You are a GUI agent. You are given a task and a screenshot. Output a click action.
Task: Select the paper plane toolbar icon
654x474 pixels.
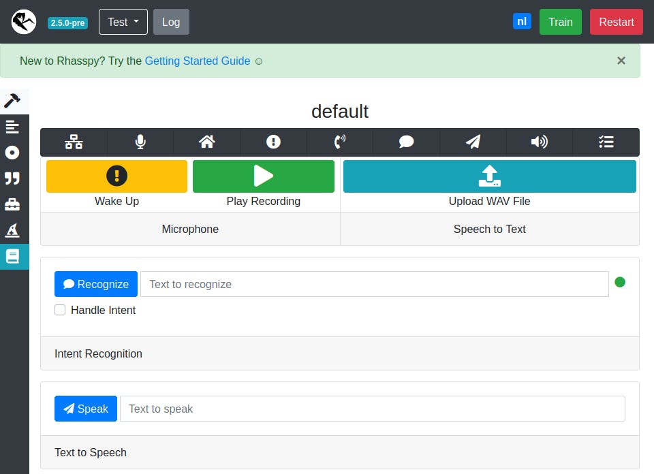[x=473, y=142]
